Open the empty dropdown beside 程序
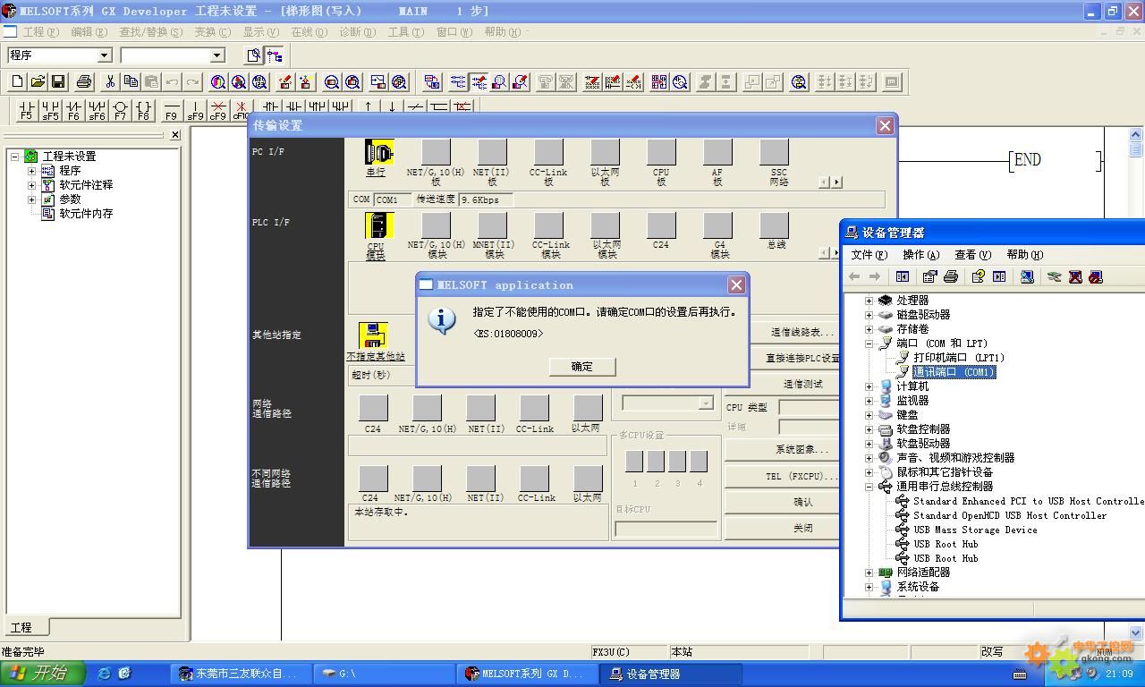This screenshot has width=1145, height=687. pyautogui.click(x=216, y=55)
